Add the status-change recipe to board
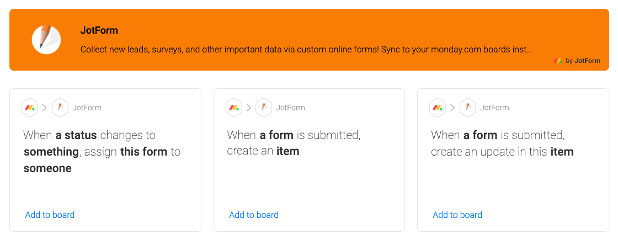Image resolution: width=618 pixels, height=240 pixels. click(x=50, y=215)
